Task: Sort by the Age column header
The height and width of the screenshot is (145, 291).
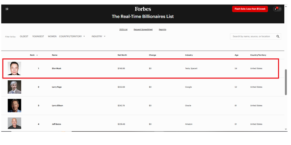Action: coord(237,55)
